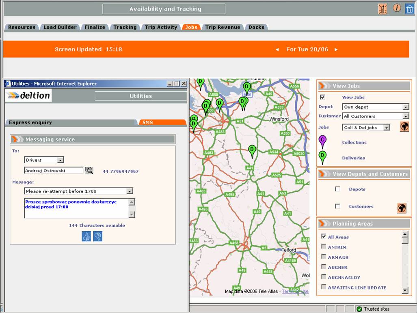This screenshot has width=417, height=313.
Task: Open the Trip Activity tab
Action: tap(161, 27)
